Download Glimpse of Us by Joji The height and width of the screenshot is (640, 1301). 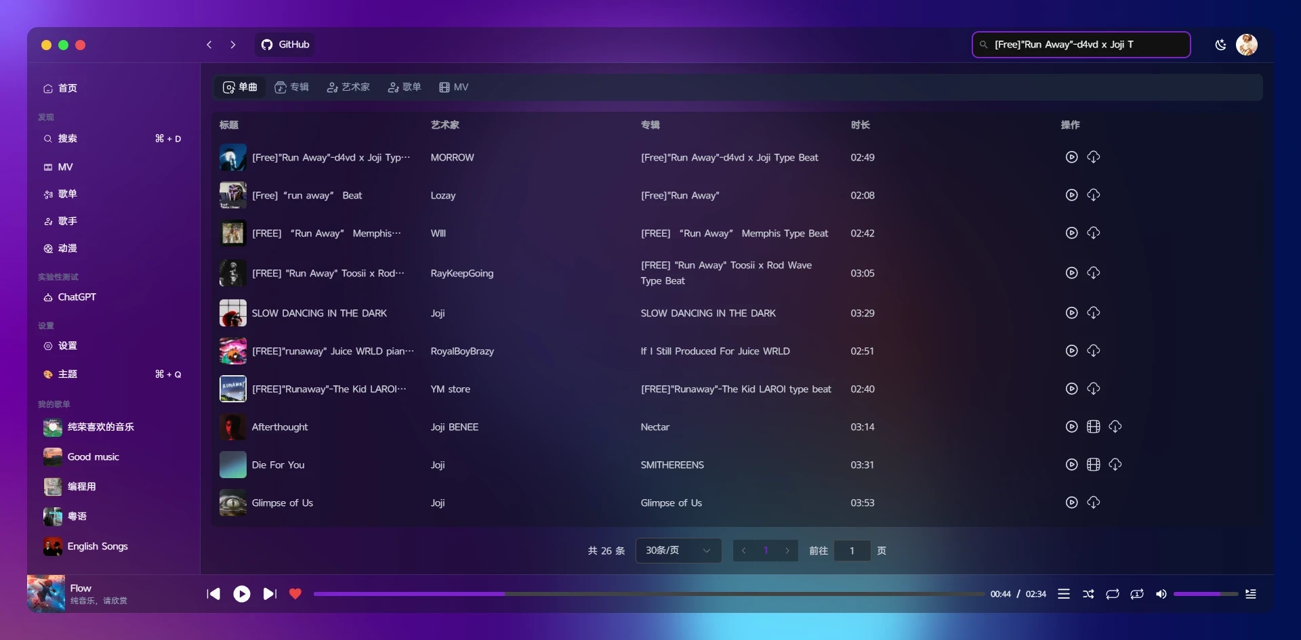1093,503
